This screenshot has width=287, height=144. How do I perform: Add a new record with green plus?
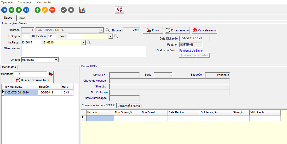point(38,10)
